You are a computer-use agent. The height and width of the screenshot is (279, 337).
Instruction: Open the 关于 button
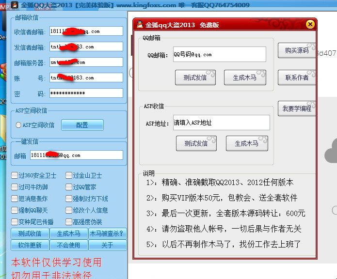click(108, 245)
